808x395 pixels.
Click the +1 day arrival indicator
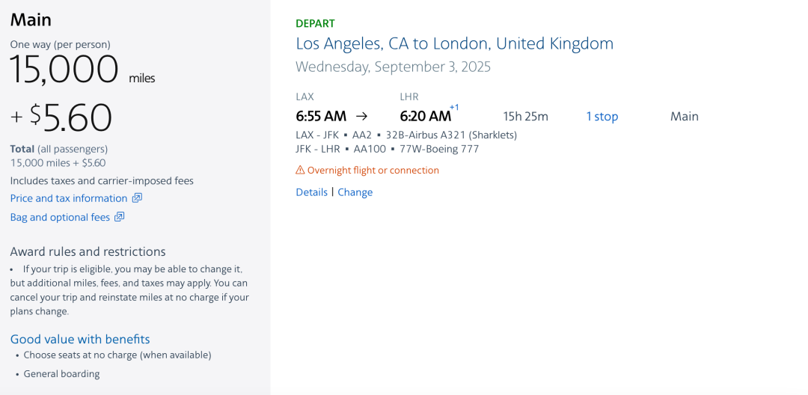pos(454,108)
